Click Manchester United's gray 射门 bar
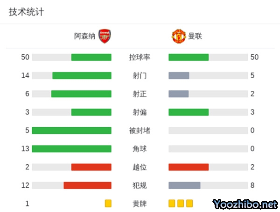 tap(179, 76)
